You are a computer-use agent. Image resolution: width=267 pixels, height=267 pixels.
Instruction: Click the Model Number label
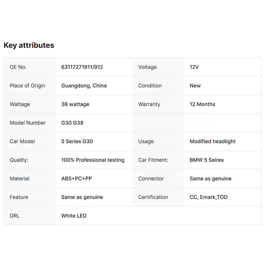tap(28, 123)
